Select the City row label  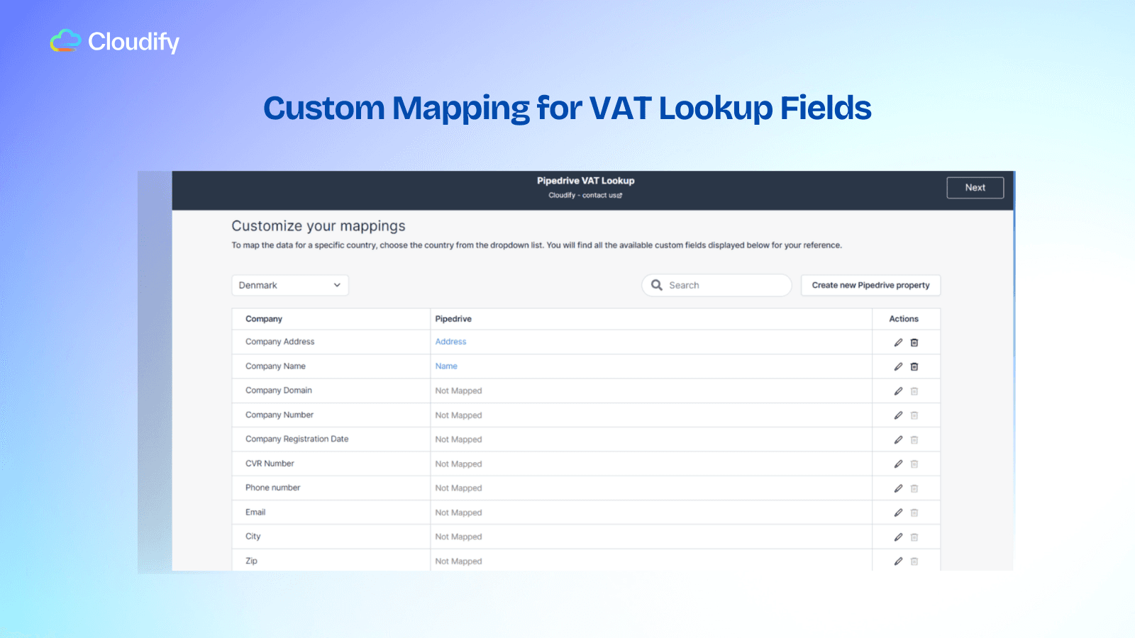click(x=253, y=537)
